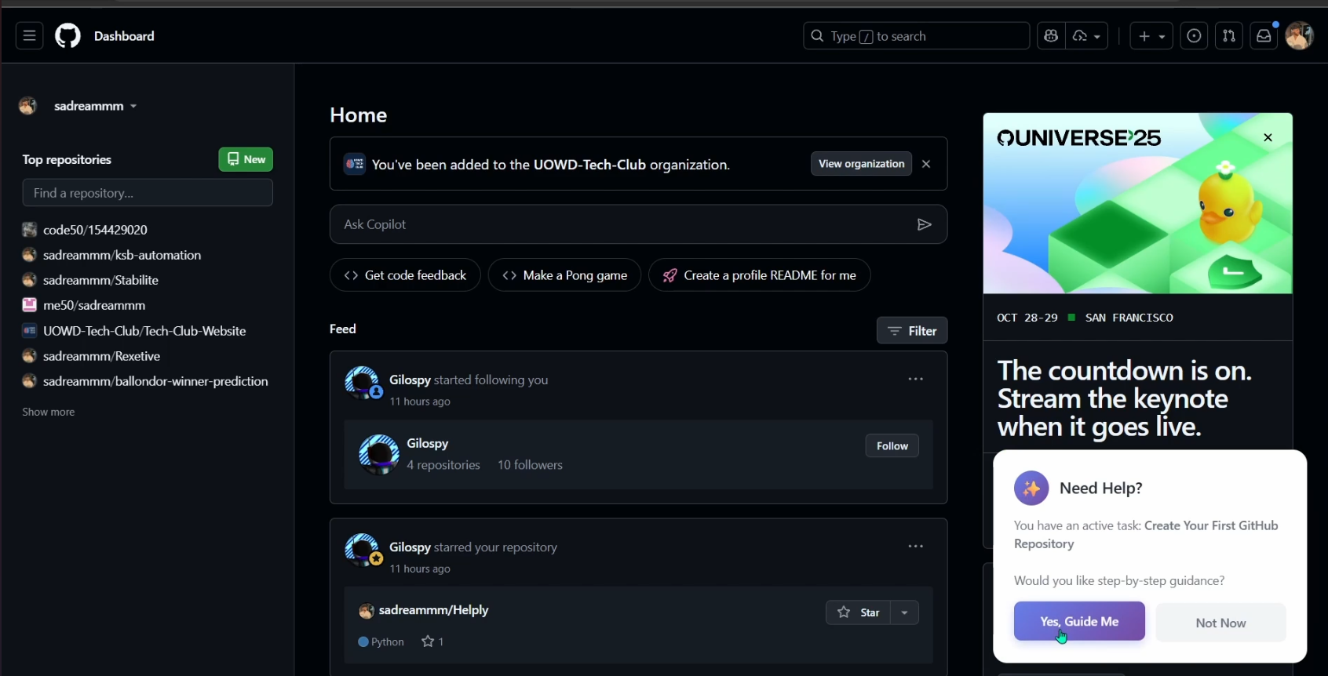Image resolution: width=1328 pixels, height=676 pixels.
Task: Close the Universe'25 promo card
Action: coord(1268,137)
